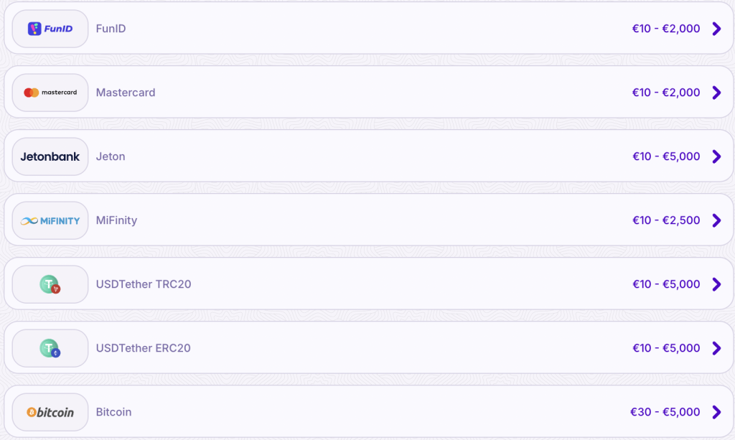Image resolution: width=735 pixels, height=440 pixels.
Task: Click the bitcoin logo badge
Action: (50, 412)
